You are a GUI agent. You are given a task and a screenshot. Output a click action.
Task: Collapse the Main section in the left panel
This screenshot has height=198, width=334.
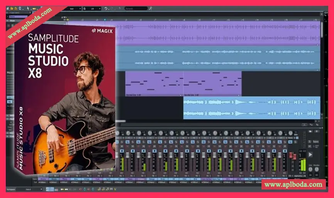tap(8, 21)
